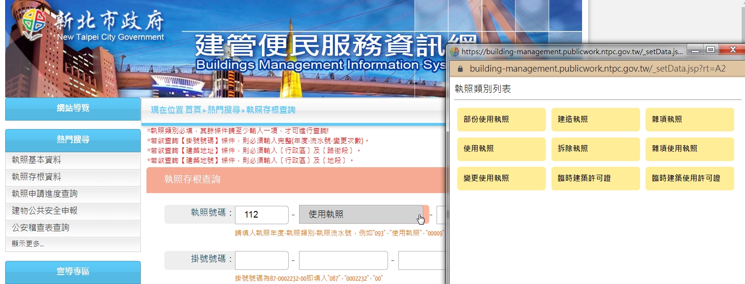Select 變更使用執照 option
The width and height of the screenshot is (745, 284).
click(x=501, y=179)
